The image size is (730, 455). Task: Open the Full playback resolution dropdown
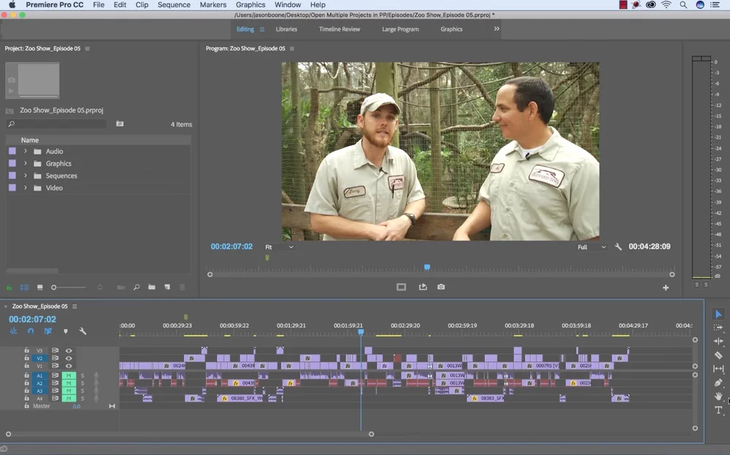tap(591, 247)
